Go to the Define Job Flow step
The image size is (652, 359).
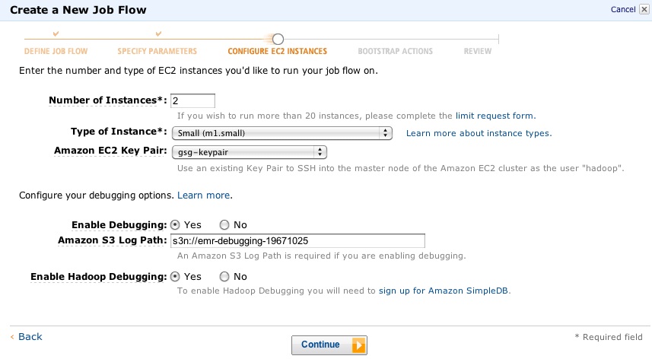56,52
